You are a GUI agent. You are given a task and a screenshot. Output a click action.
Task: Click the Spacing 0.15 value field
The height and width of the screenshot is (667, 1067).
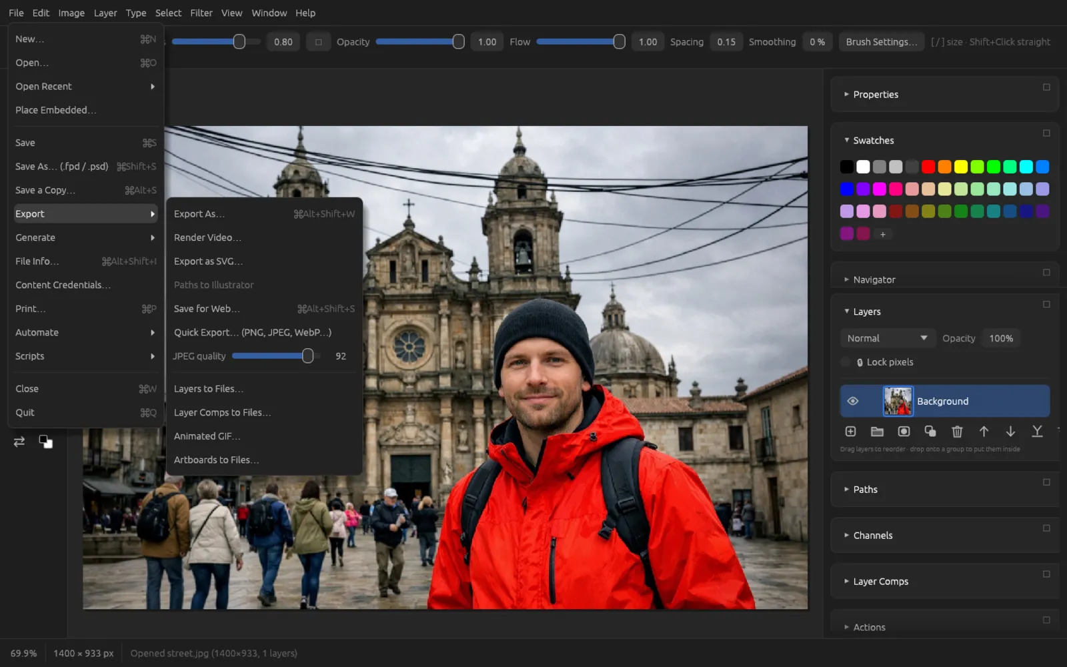click(x=726, y=42)
